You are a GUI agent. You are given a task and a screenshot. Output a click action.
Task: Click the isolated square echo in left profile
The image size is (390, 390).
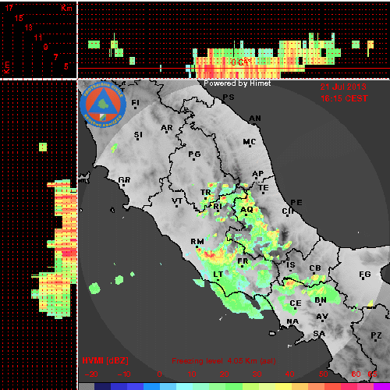[43, 147]
